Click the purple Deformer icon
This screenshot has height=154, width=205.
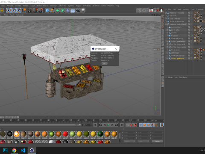[68, 10]
